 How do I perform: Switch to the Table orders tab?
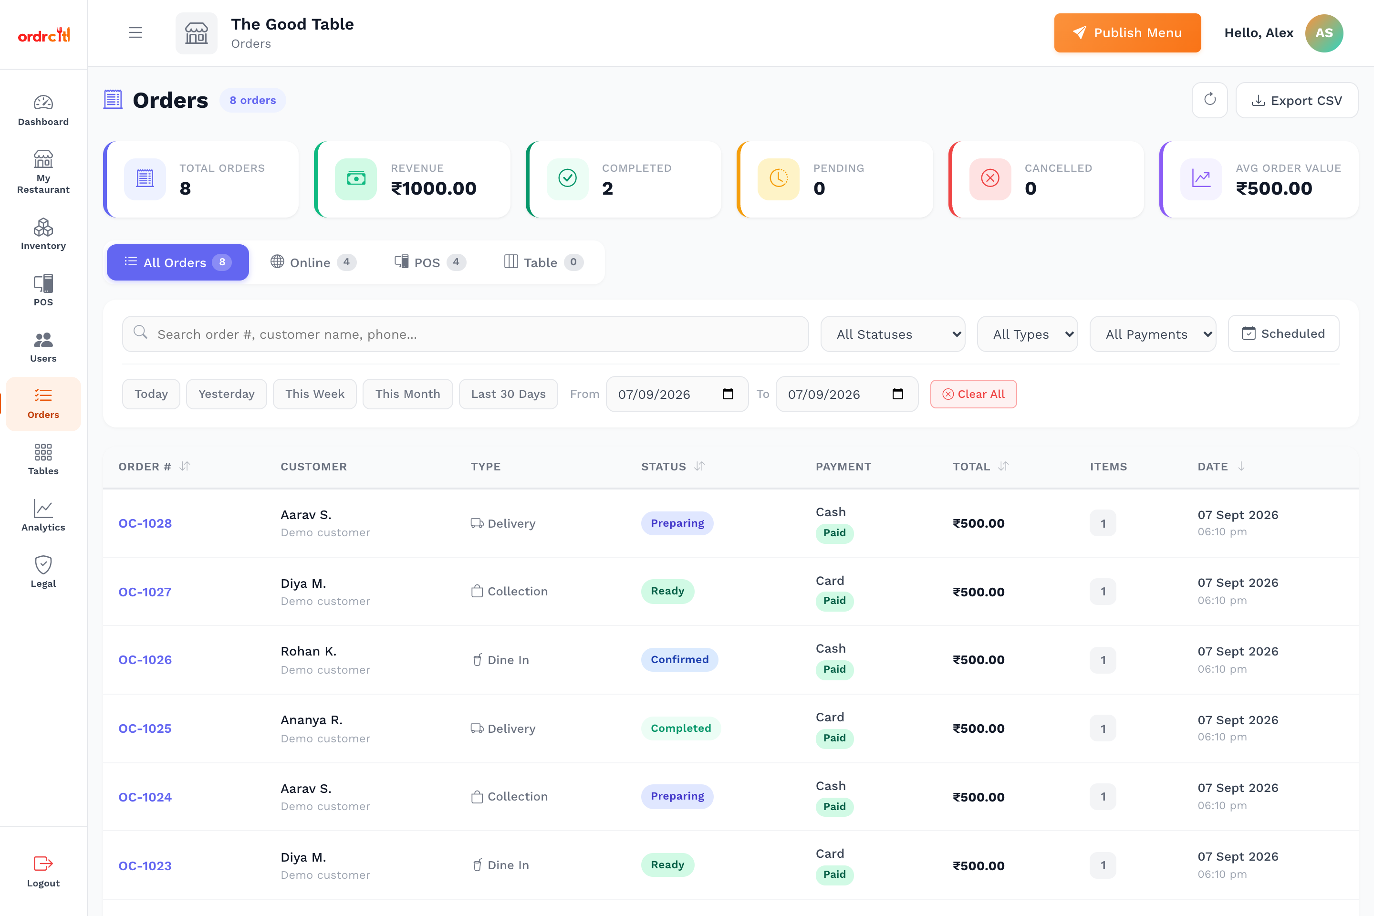[543, 262]
